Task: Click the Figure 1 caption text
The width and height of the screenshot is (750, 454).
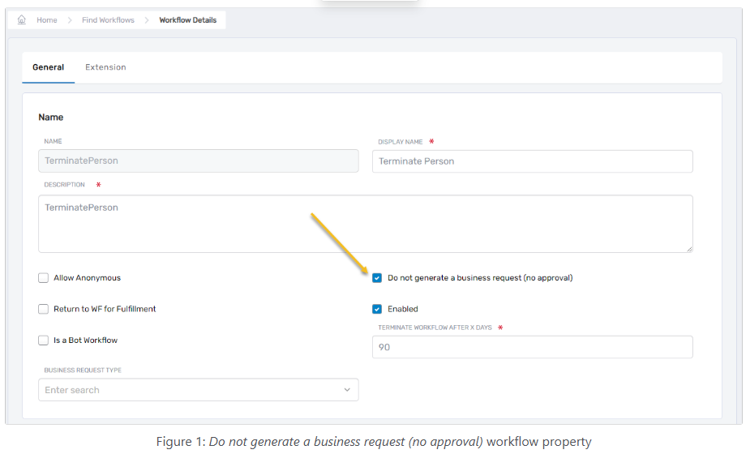Action: 374,441
